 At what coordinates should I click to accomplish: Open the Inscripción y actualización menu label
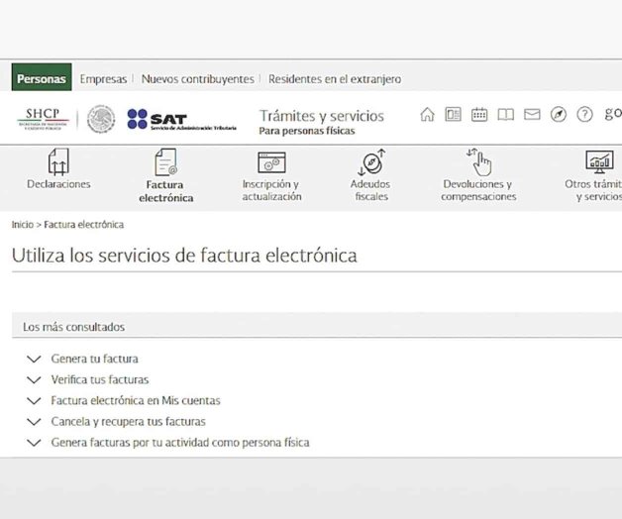pyautogui.click(x=271, y=190)
